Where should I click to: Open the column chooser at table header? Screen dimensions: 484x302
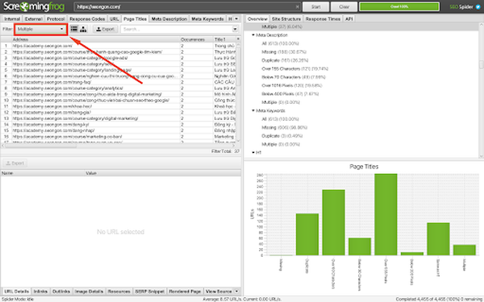(238, 39)
